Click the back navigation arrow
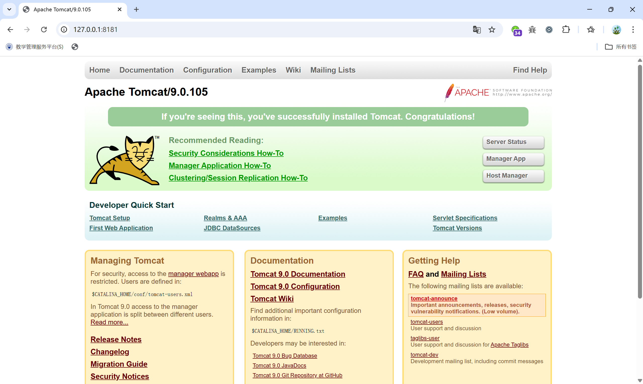The width and height of the screenshot is (643, 384). point(10,29)
